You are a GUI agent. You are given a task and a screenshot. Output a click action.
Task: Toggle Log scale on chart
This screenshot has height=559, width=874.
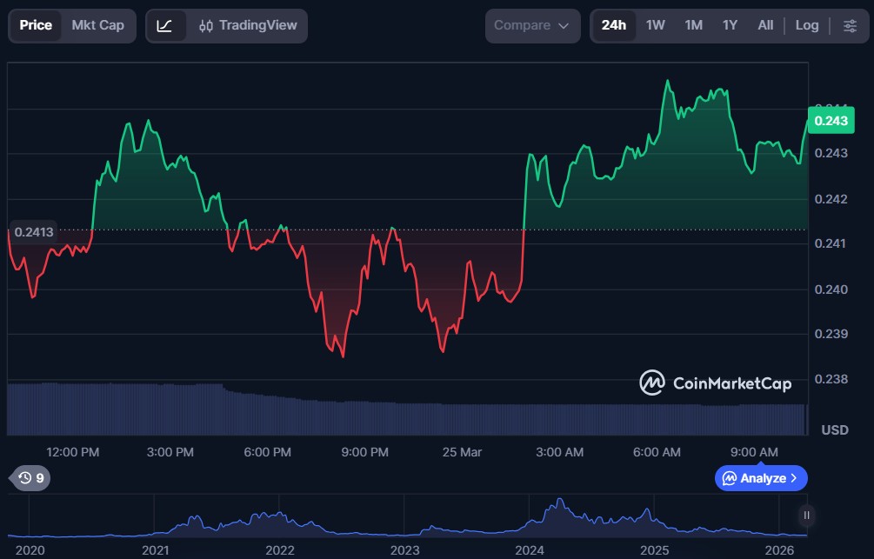coord(806,26)
